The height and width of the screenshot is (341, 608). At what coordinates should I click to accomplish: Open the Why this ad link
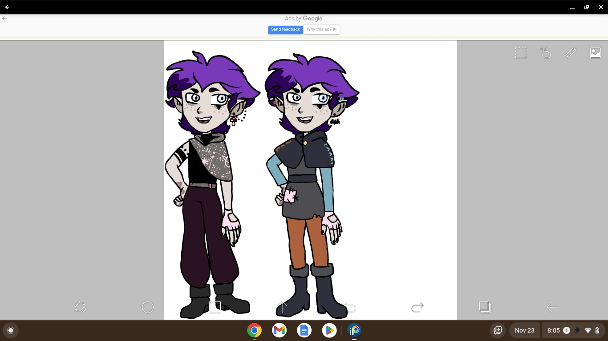[321, 29]
